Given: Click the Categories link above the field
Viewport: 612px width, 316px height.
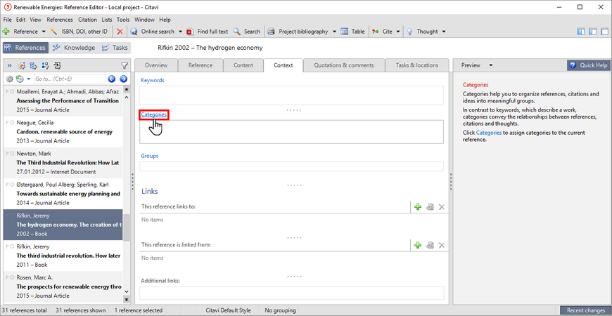Looking at the screenshot, I should pos(154,114).
